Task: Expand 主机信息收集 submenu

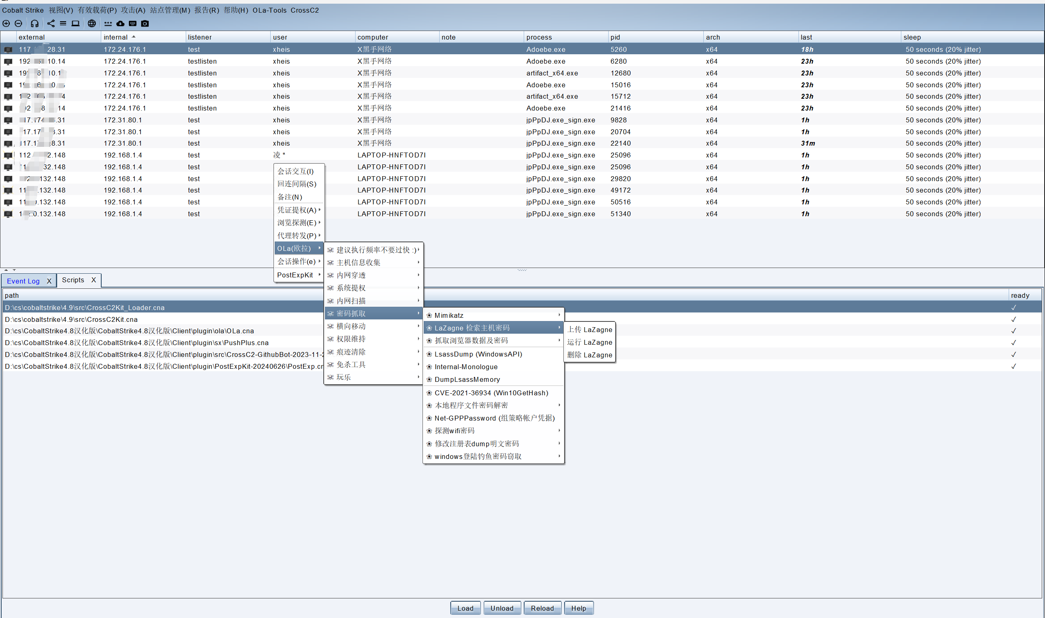Action: [x=374, y=262]
